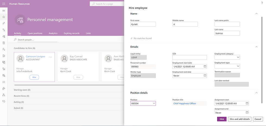Viewport: 266px width, 126px height.
Task: Open the app launcher waffle icon
Action: tap(4, 4)
